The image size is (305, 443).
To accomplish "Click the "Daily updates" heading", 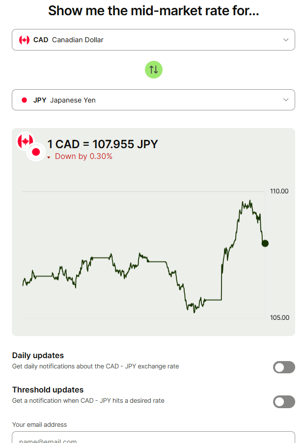I will [38, 355].
